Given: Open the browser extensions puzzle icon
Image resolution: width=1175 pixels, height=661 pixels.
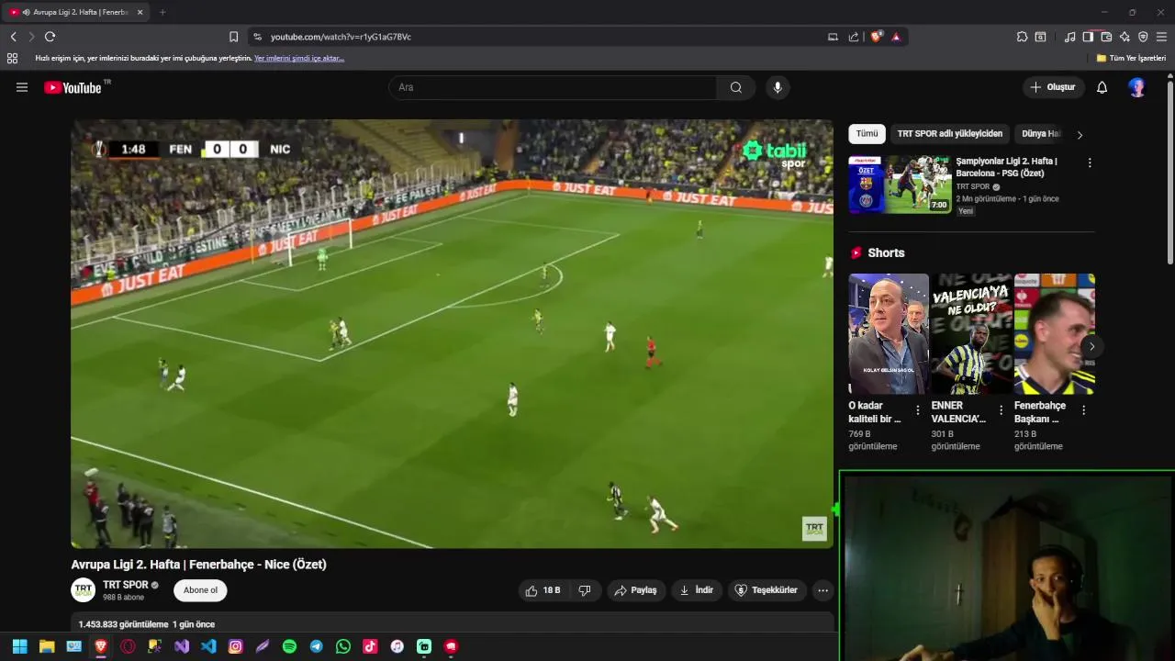Looking at the screenshot, I should 1022,37.
